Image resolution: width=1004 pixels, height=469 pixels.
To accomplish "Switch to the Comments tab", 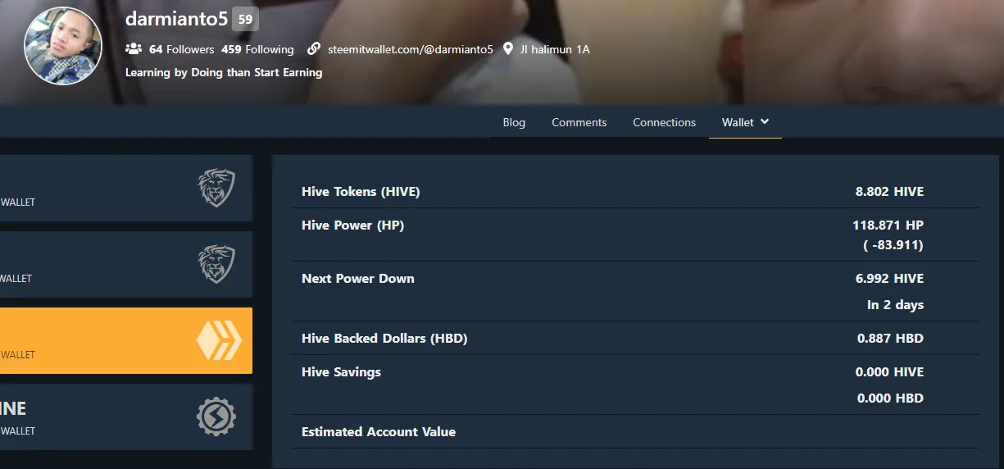I will [579, 122].
